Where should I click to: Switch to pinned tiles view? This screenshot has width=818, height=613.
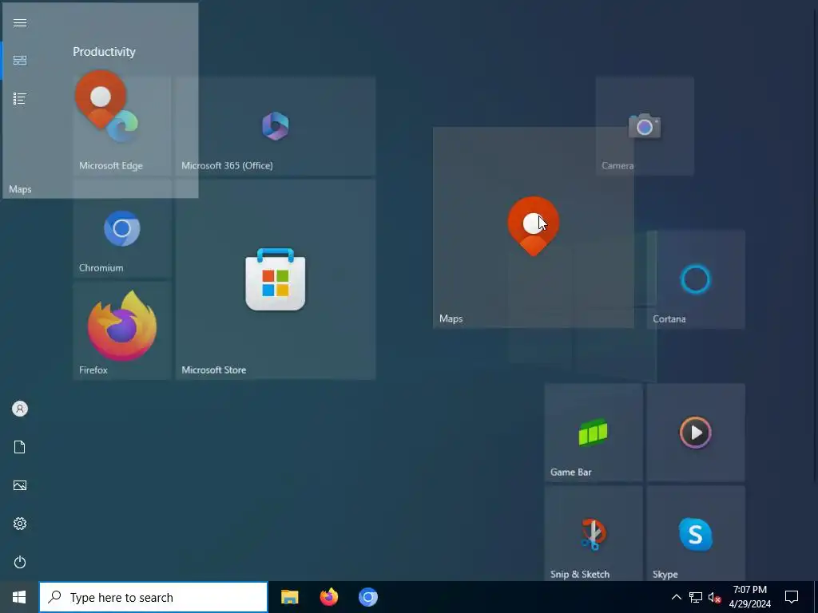tap(20, 61)
